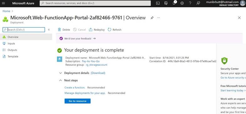The height and width of the screenshot is (114, 246).
Task: Collapse the Next steps section
Action: click(x=60, y=80)
